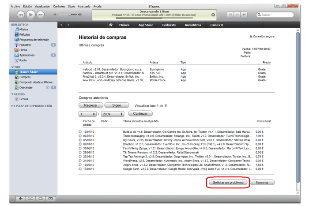This screenshot has width=309, height=206.
Task: Select the order arrow for 23/06/10
Action: pyautogui.click(x=81, y=156)
